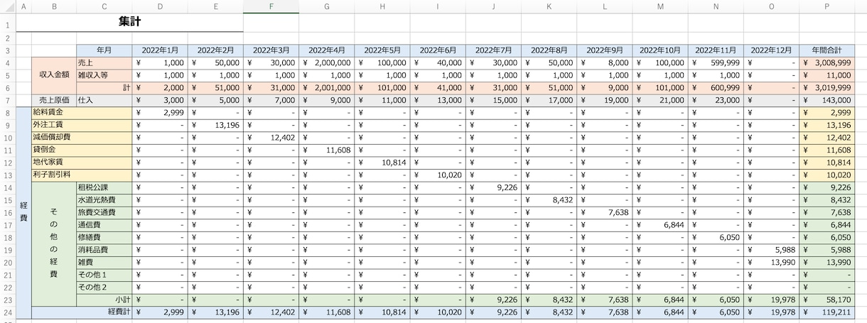Select the 水道光熱費 row label
The image size is (867, 323).
tap(104, 200)
